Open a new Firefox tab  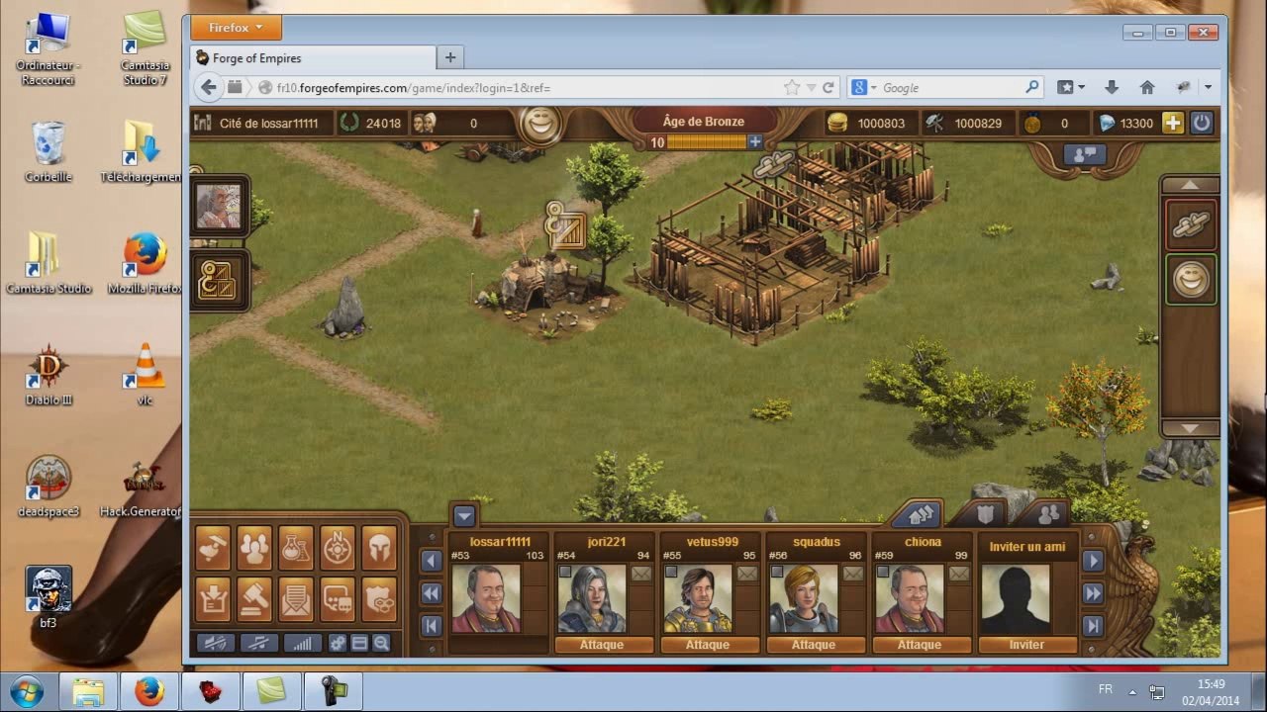tap(450, 57)
